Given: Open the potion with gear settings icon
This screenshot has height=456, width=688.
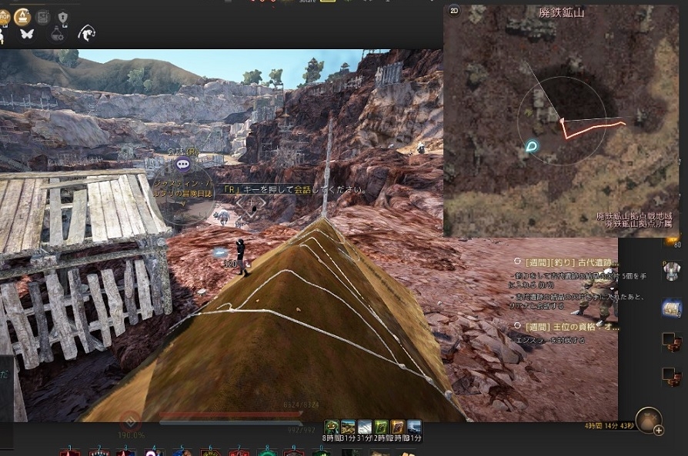Looking at the screenshot, I should pos(57,34).
